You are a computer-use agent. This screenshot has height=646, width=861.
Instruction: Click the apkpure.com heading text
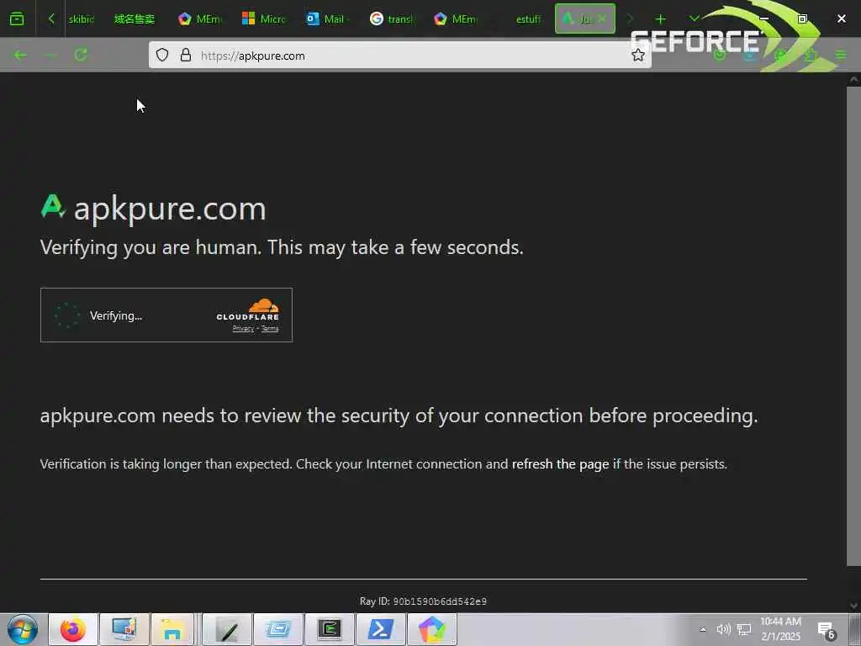tap(170, 209)
